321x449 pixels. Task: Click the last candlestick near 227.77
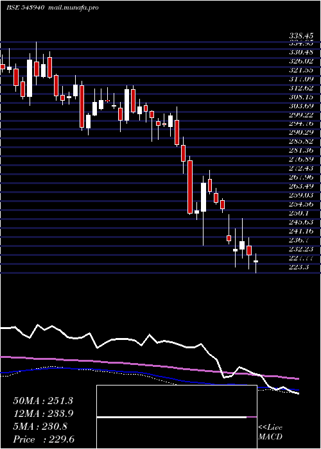tap(256, 263)
